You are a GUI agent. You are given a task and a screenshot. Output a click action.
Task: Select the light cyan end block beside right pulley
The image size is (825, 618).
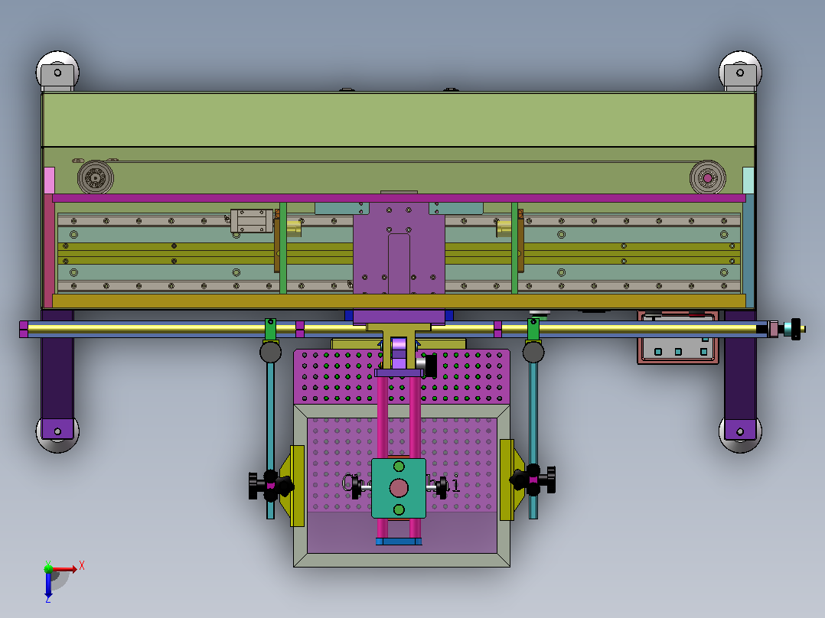tap(748, 181)
